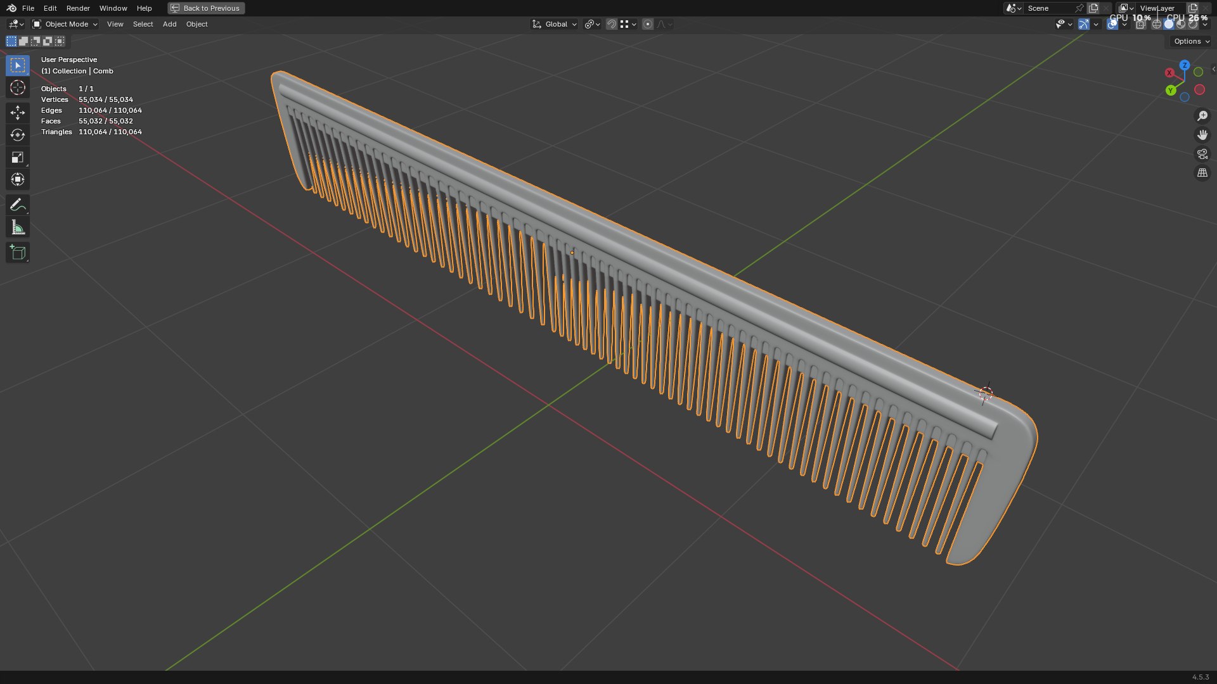Click the ViewLayer name field

[x=1160, y=8]
